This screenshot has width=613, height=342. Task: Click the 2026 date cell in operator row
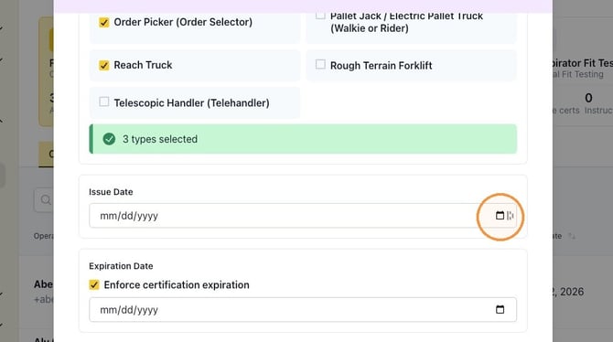click(x=568, y=292)
